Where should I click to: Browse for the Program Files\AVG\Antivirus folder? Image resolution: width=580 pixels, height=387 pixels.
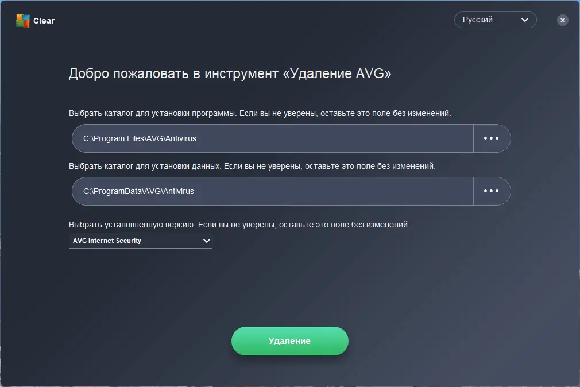pos(492,138)
